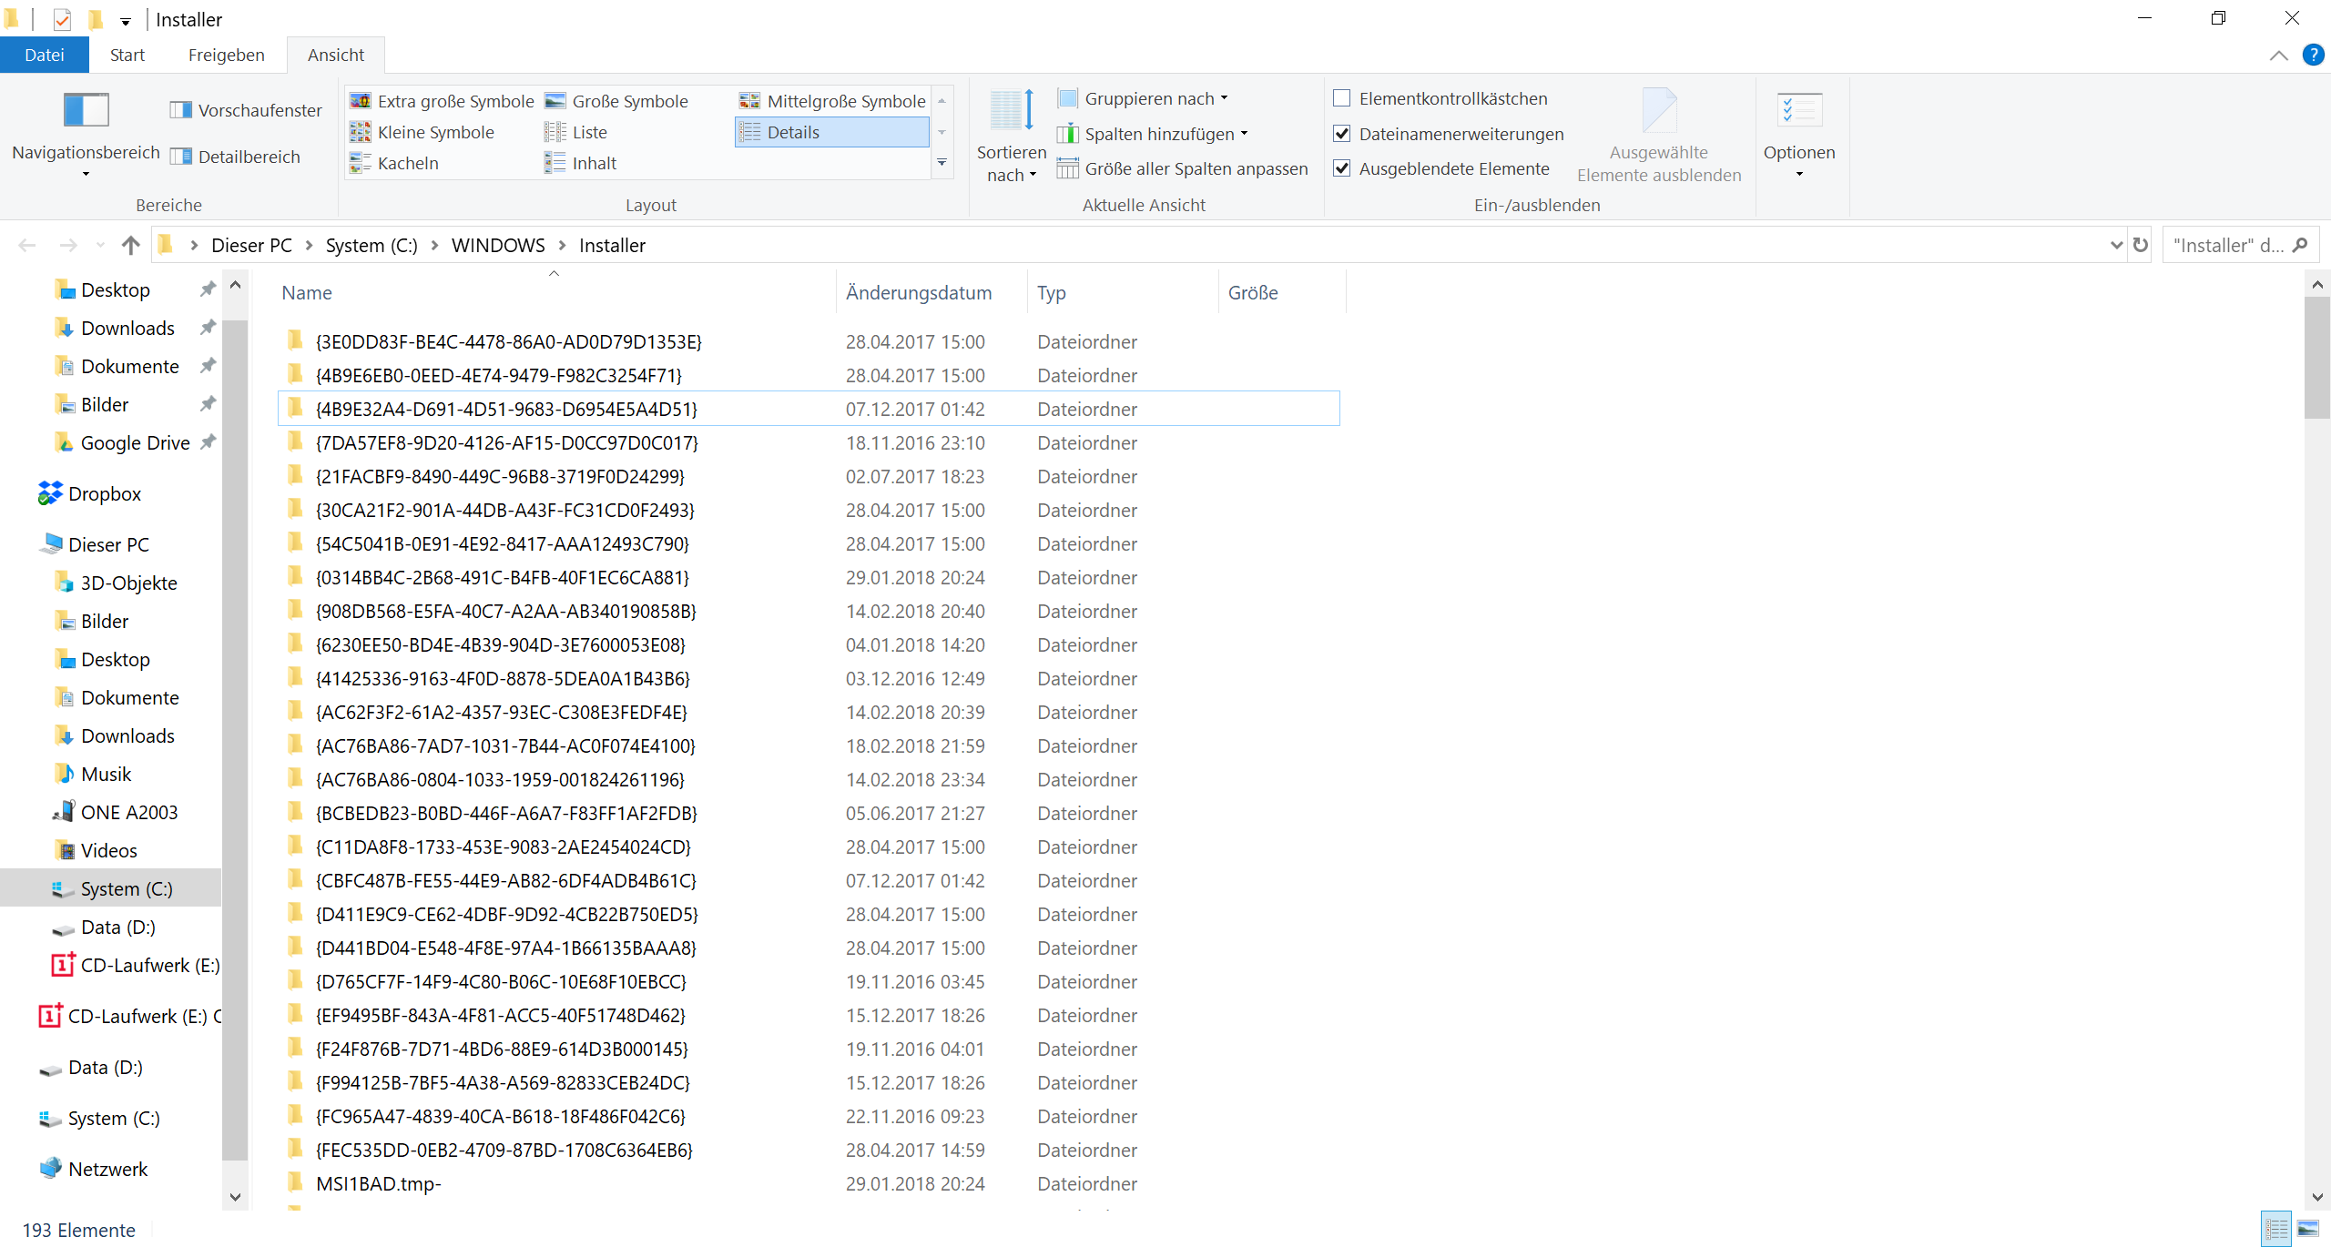Switch to the Freigeben ribbon tab
This screenshot has height=1247, width=2331.
click(227, 55)
